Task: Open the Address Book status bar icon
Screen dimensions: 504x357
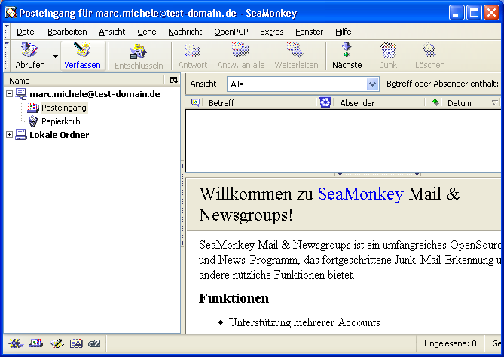Action: (76, 343)
